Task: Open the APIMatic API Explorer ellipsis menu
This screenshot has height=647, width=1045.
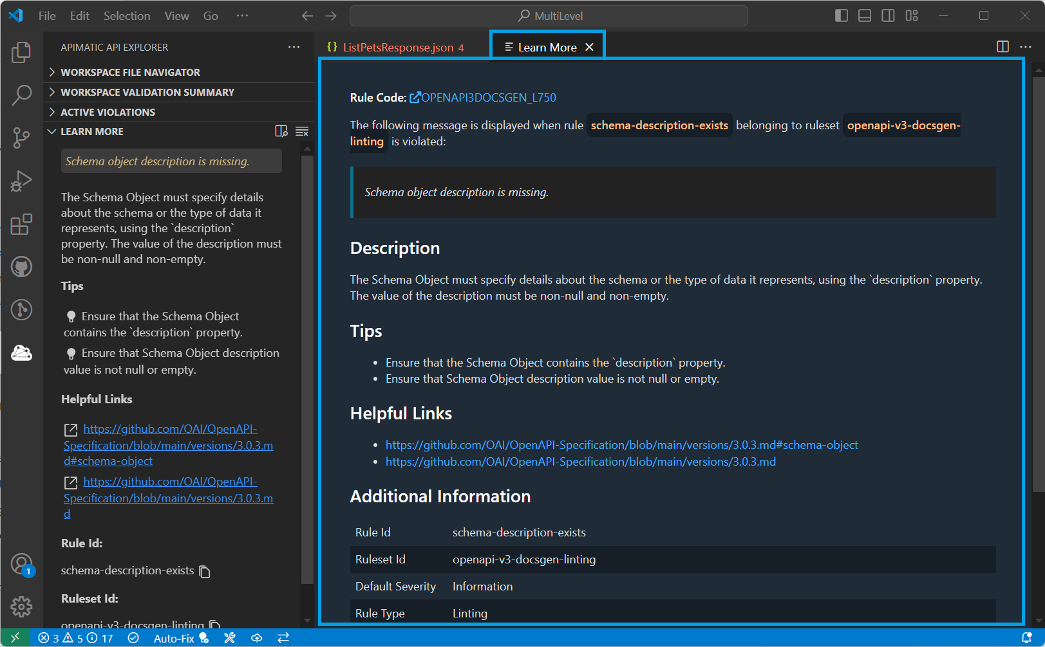Action: click(294, 47)
